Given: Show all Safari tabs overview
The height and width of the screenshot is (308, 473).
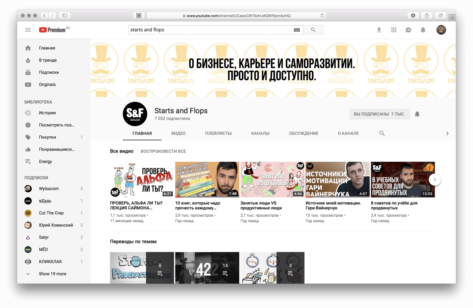Looking at the screenshot, I should pyautogui.click(x=440, y=15).
